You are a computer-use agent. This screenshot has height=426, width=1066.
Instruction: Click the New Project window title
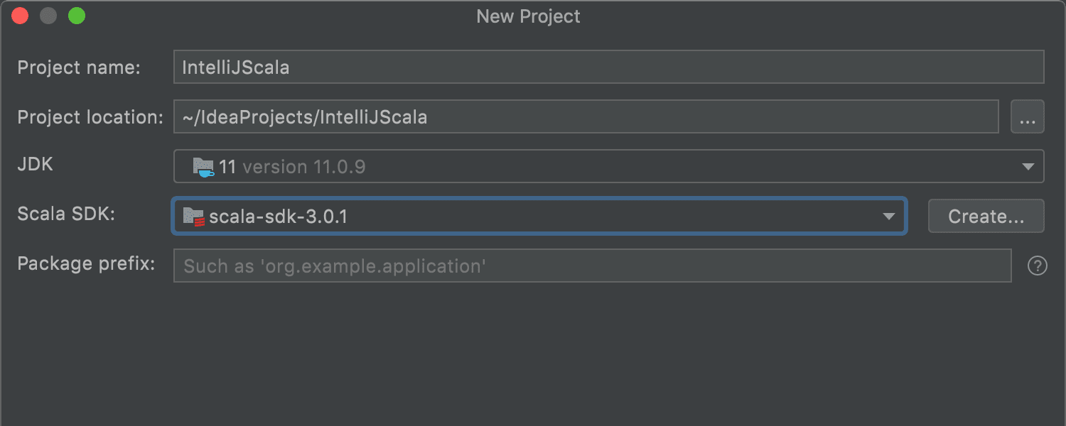(528, 16)
